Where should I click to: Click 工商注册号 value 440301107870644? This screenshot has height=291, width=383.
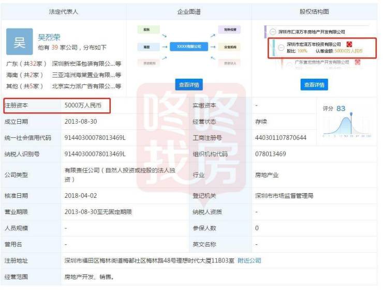pos(281,138)
